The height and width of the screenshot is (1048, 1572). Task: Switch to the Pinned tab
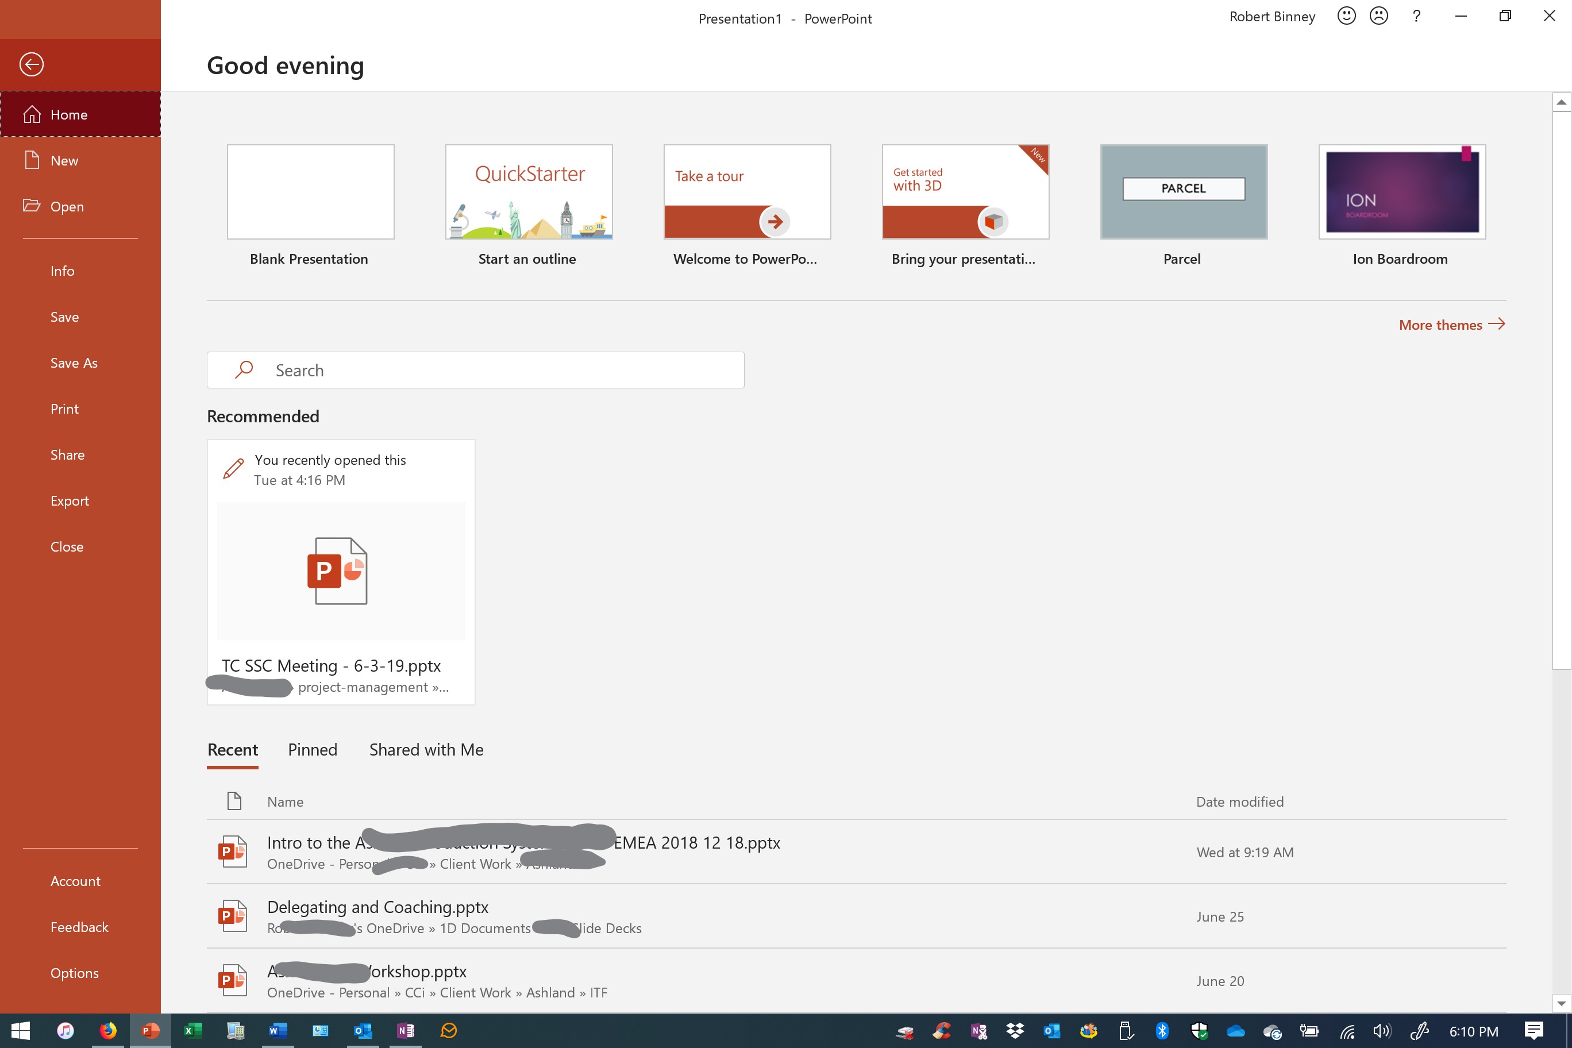point(312,750)
